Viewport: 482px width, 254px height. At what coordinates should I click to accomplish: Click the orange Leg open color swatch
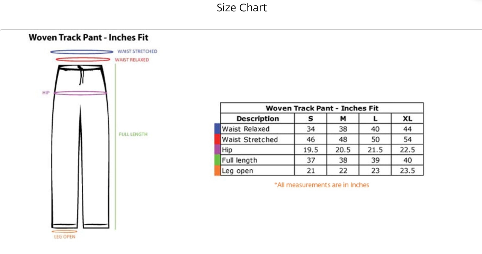pyautogui.click(x=217, y=171)
